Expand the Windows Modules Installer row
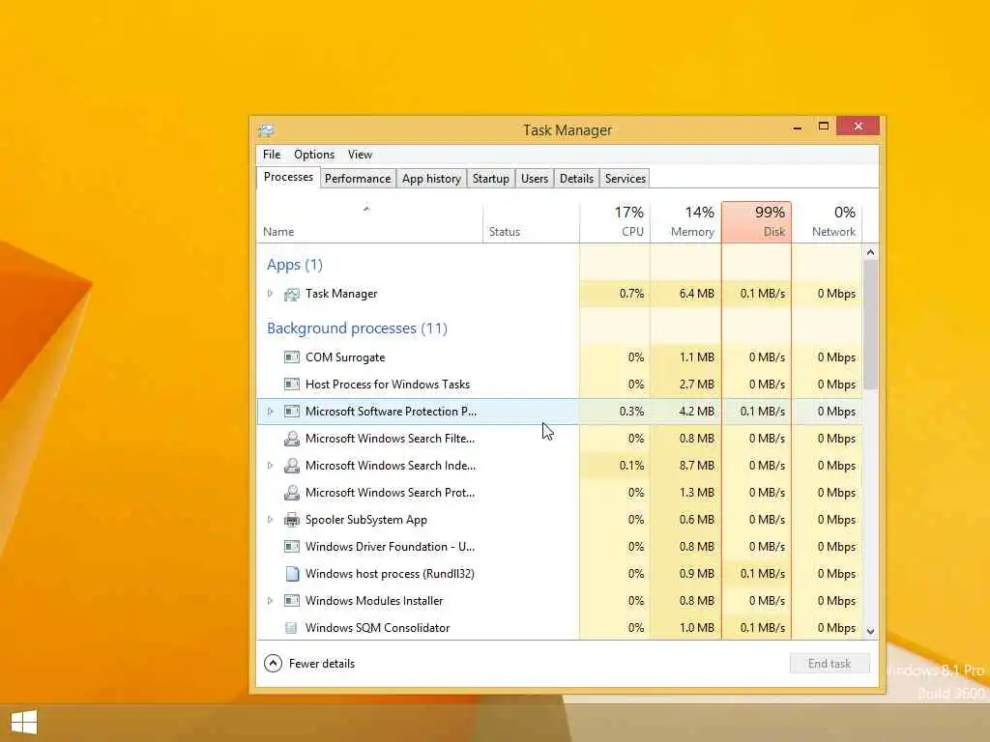The height and width of the screenshot is (742, 990). click(271, 601)
